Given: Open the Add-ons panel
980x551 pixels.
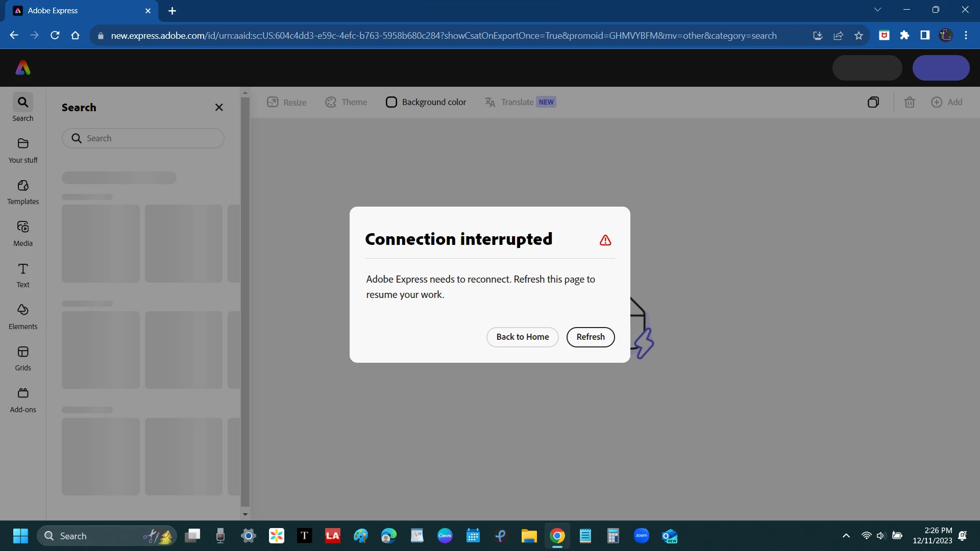Looking at the screenshot, I should (x=23, y=400).
